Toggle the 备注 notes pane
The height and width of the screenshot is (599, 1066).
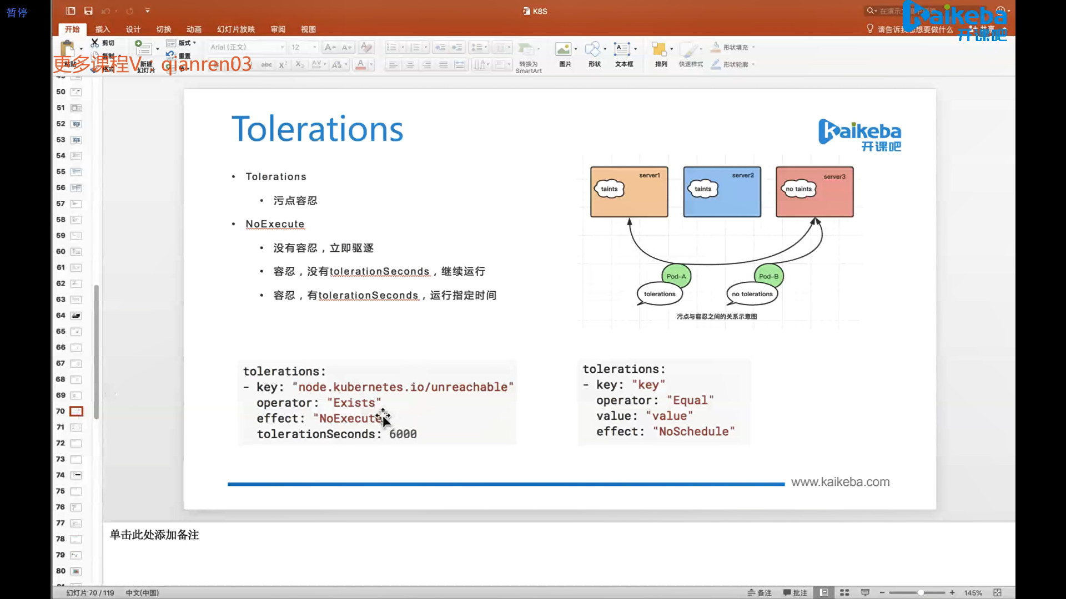pos(760,592)
